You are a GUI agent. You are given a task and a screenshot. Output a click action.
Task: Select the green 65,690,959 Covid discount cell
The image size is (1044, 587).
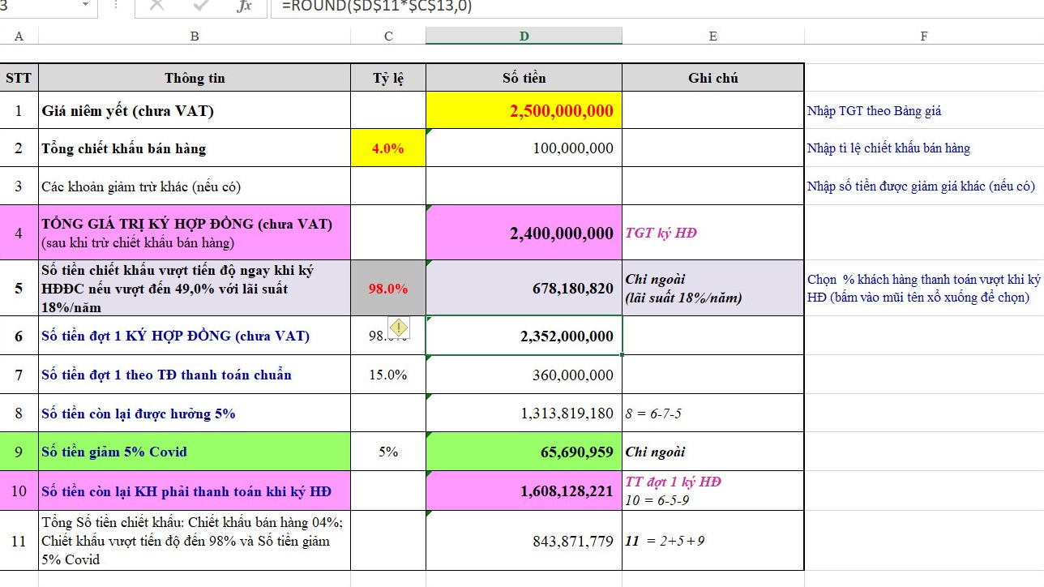[x=524, y=452]
